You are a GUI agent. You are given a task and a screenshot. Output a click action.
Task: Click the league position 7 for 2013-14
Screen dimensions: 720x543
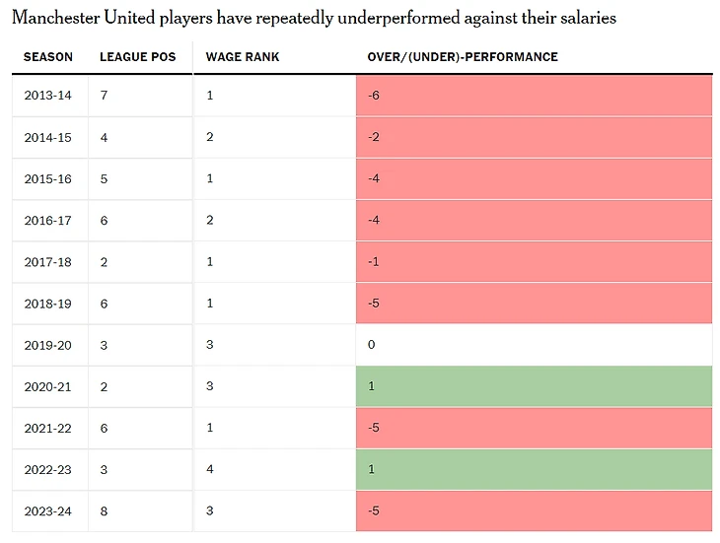click(x=105, y=96)
